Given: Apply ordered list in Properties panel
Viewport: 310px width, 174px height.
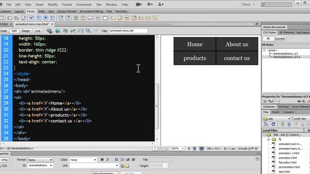Looking at the screenshot, I should pyautogui.click(x=122, y=159).
